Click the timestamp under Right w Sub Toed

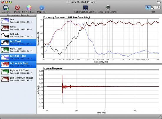[21, 73]
